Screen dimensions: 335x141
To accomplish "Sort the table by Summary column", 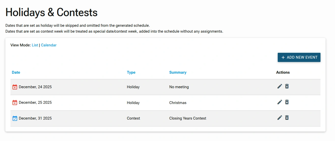I will 178,72.
